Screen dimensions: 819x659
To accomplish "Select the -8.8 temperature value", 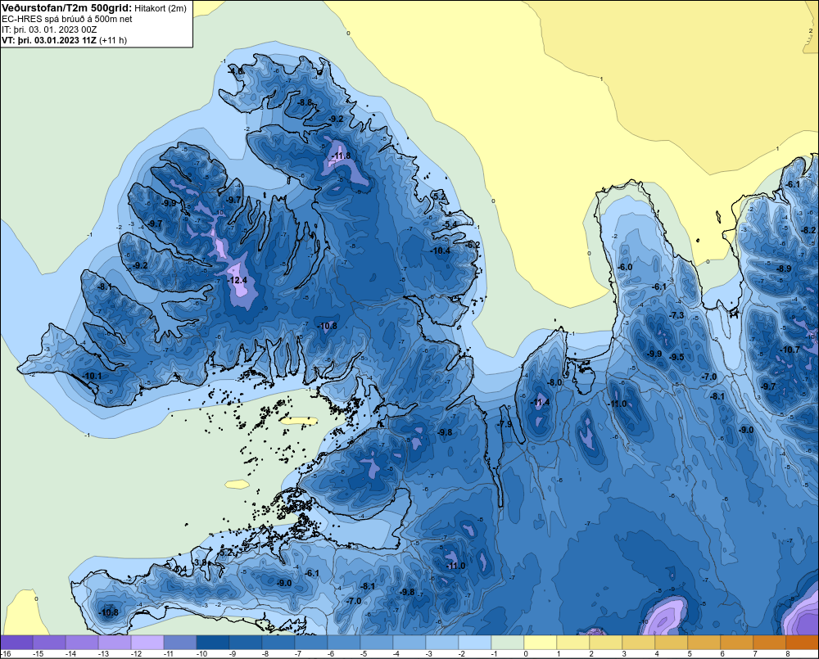I will click(x=305, y=102).
